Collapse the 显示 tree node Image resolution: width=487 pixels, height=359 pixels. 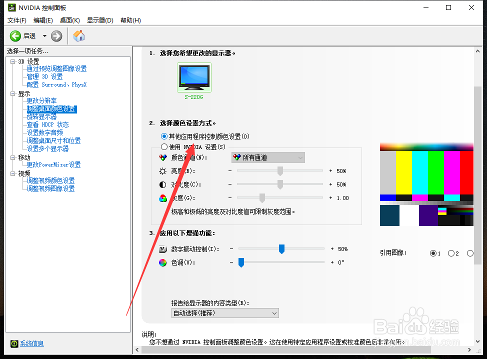point(12,93)
